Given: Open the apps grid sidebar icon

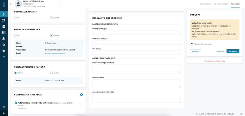Looking at the screenshot, I should 4,32.
